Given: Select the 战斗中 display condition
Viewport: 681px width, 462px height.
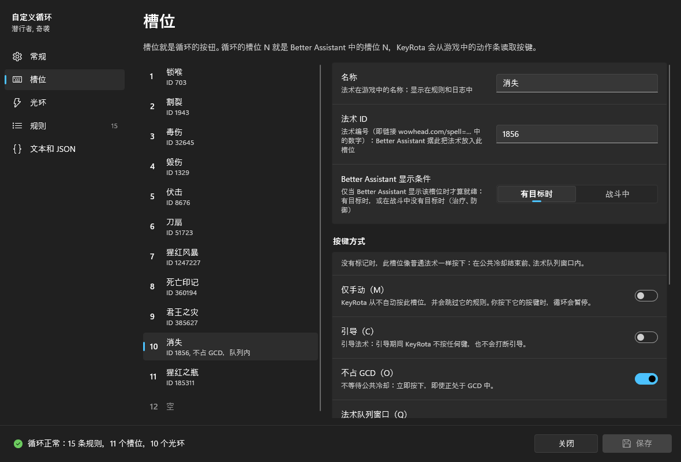Looking at the screenshot, I should (617, 194).
